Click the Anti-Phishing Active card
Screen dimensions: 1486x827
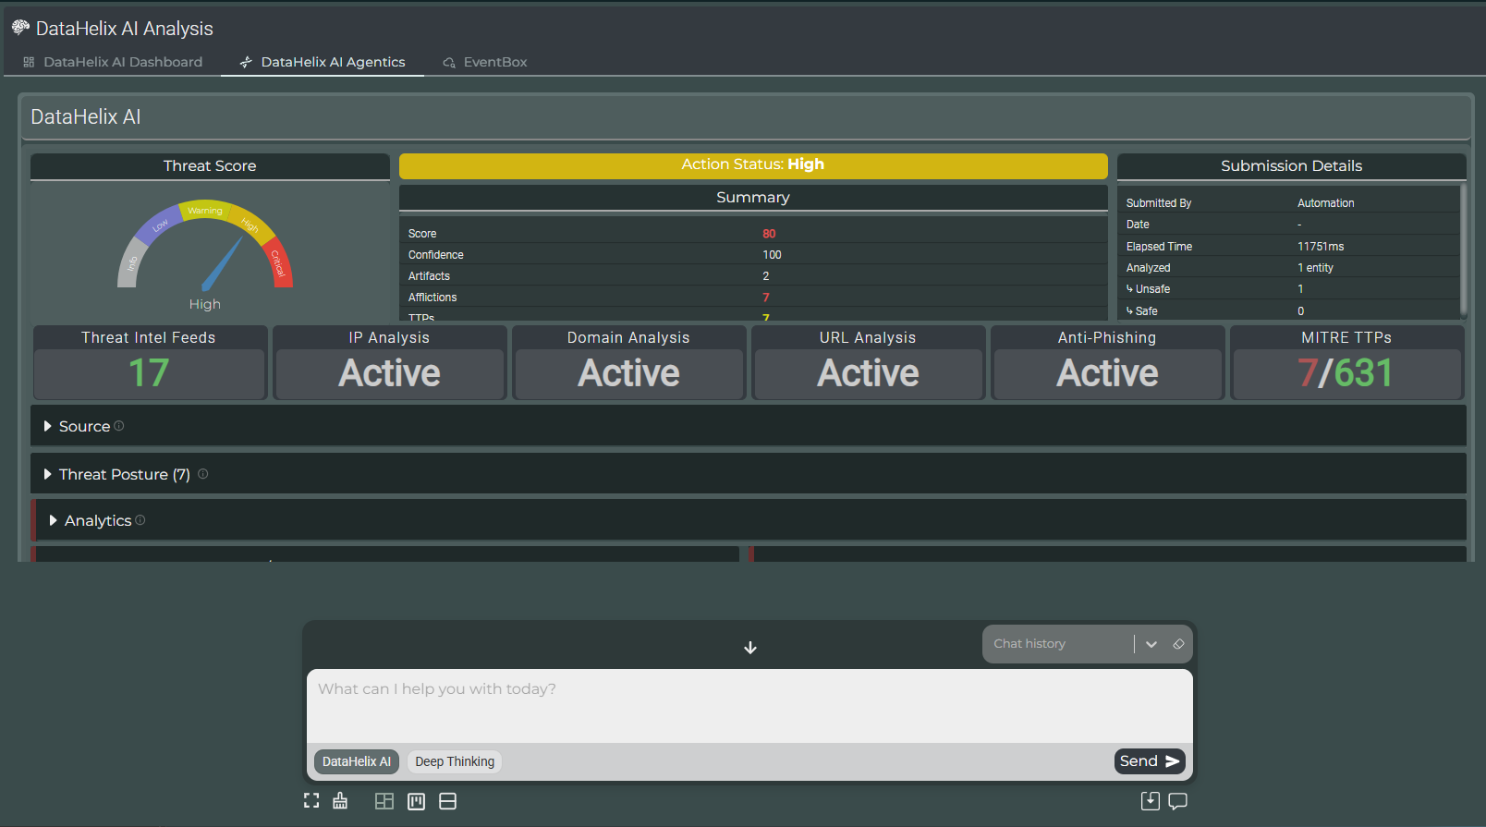point(1107,362)
